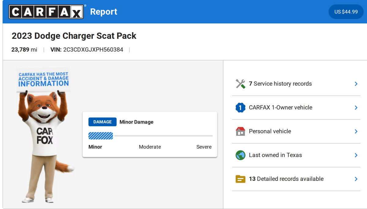Click the green globe icon beside Texas
This screenshot has height=209, width=367.
coord(240,155)
